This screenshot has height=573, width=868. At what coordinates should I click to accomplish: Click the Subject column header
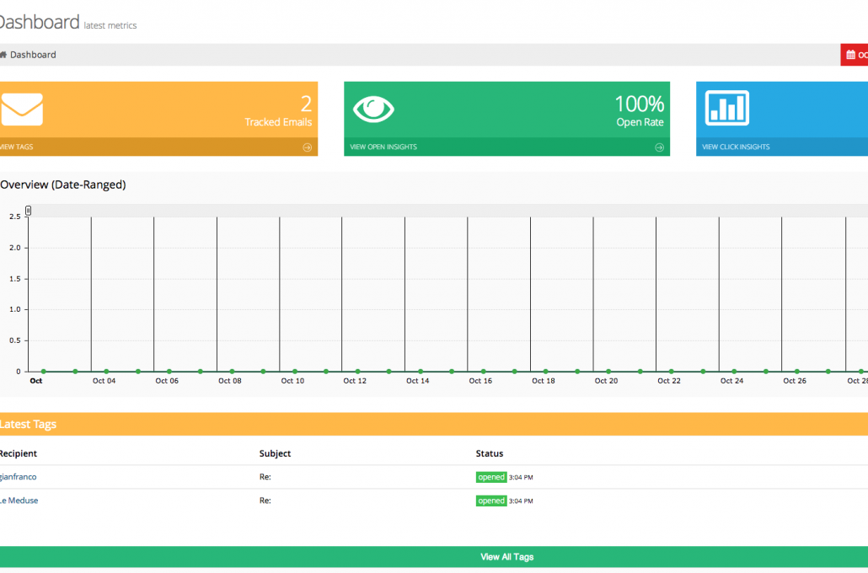(275, 453)
